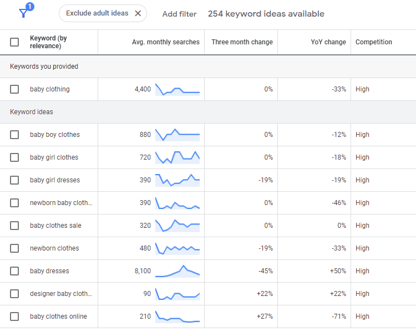Viewport: 416px width, 332px height.
Task: Check the newborn clothes row checkbox
Action: 14,248
